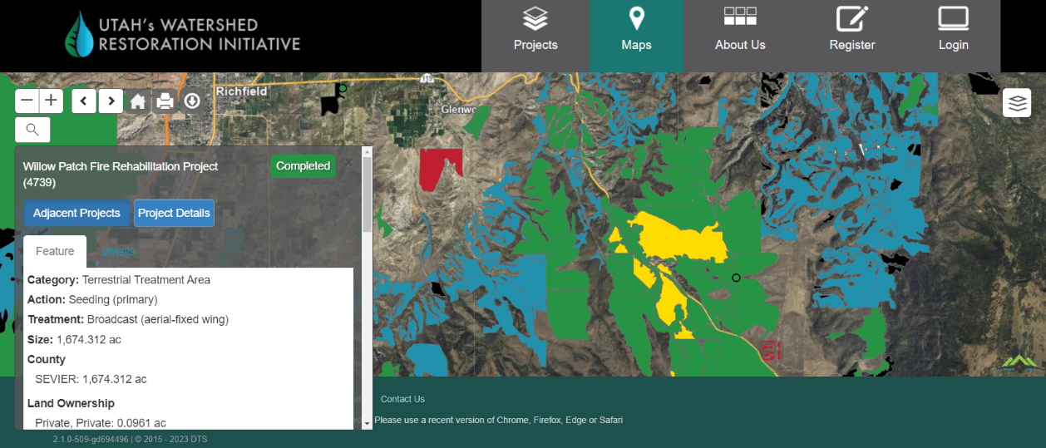Click the popup scrollbar down arrow
Image resolution: width=1046 pixels, height=448 pixels.
pos(368,423)
